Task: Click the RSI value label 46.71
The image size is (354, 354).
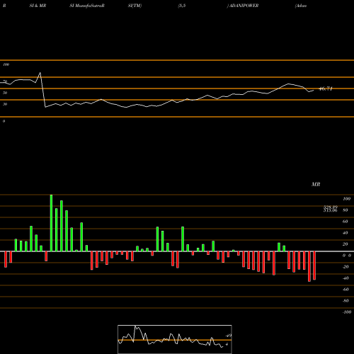Action: [326, 88]
